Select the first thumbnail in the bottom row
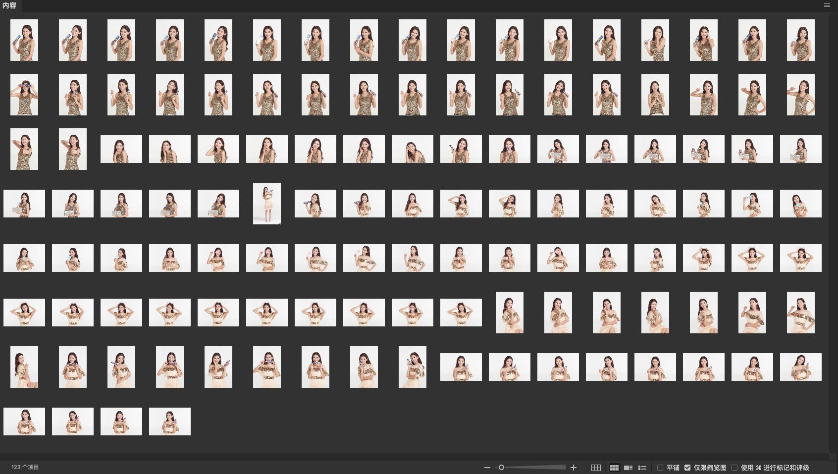 point(24,421)
